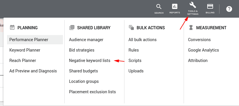This screenshot has width=239, height=106.
Task: Open Conversions under Measurement
Action: 199,40
